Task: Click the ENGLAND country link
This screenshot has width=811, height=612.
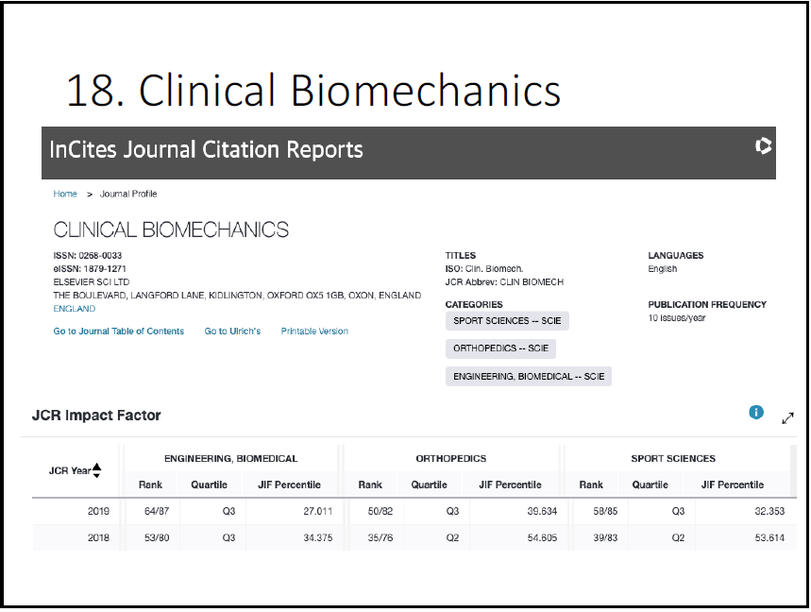Action: [x=75, y=309]
